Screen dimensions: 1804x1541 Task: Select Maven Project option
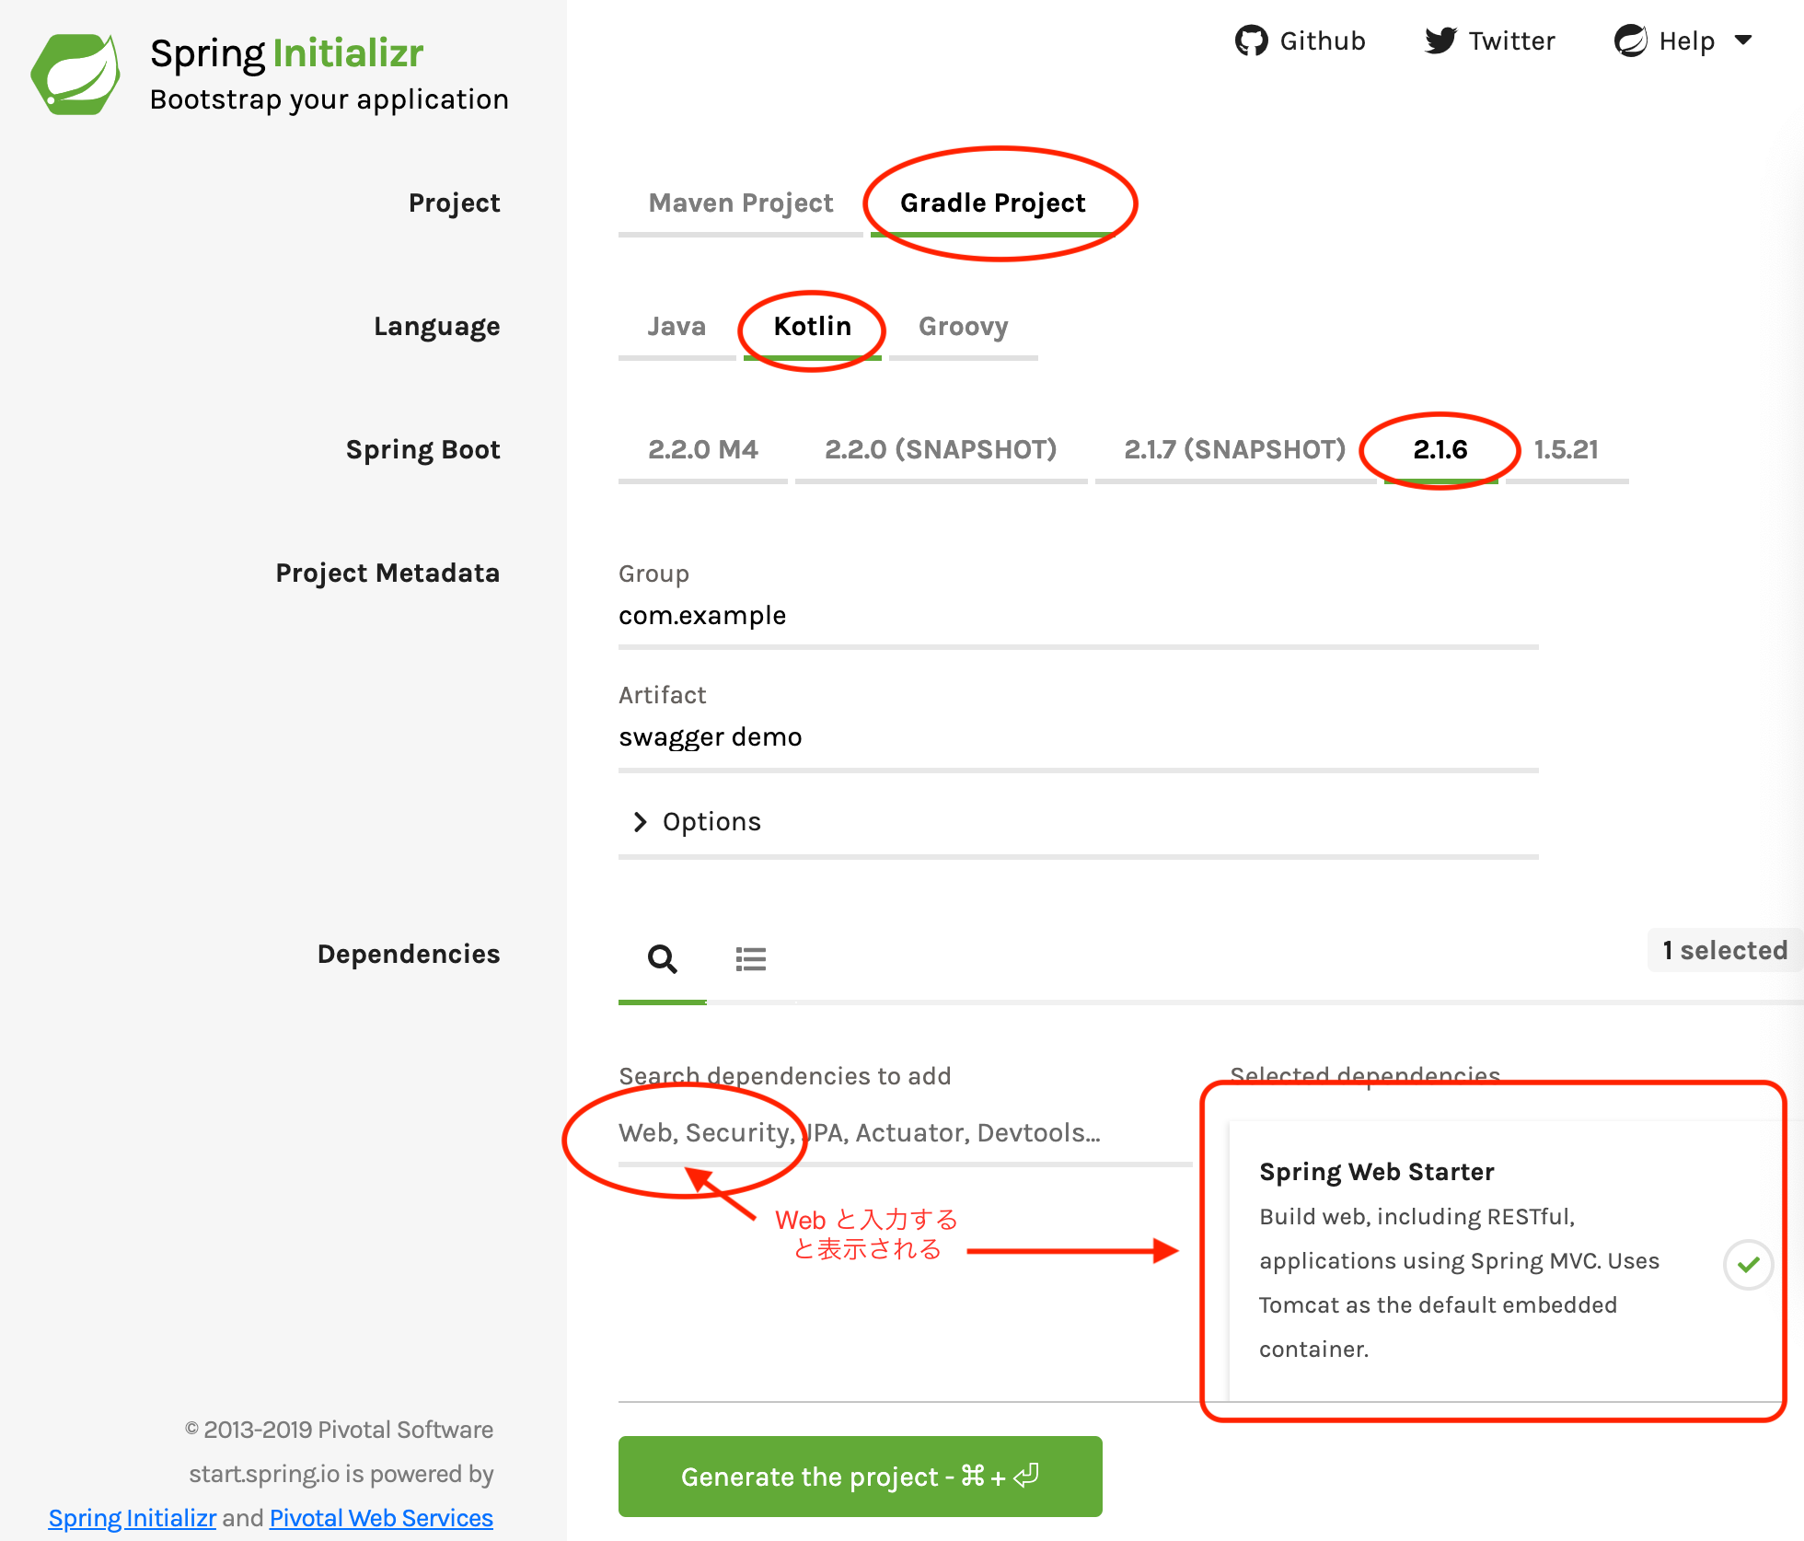(740, 203)
